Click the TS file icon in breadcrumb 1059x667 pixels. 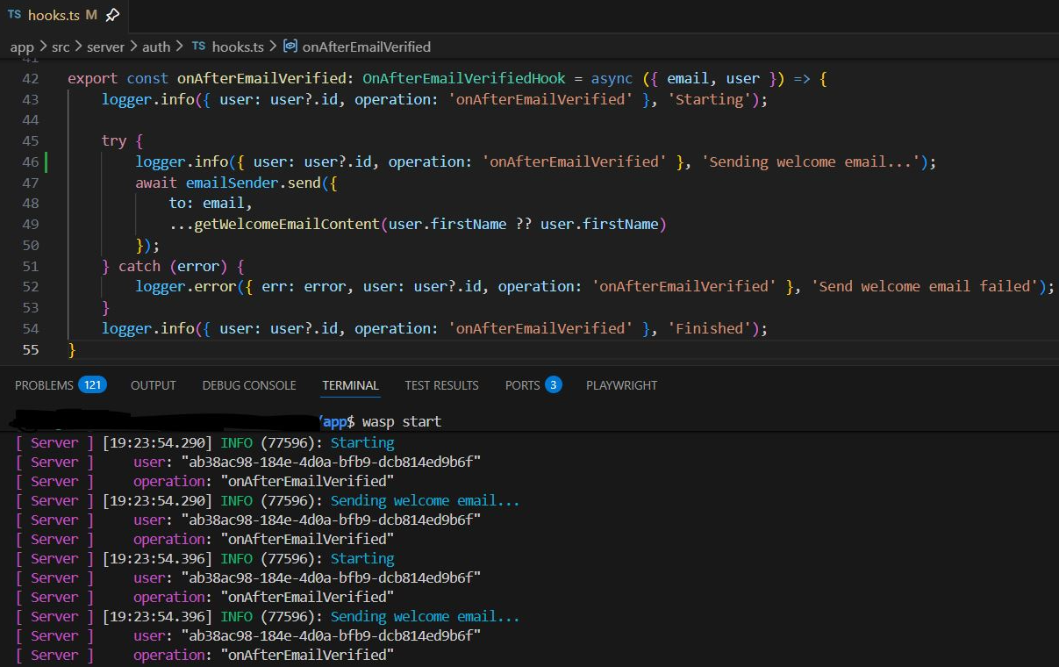198,47
